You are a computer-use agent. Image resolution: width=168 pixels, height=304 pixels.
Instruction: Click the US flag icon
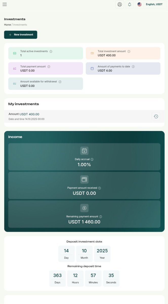[x=139, y=4]
